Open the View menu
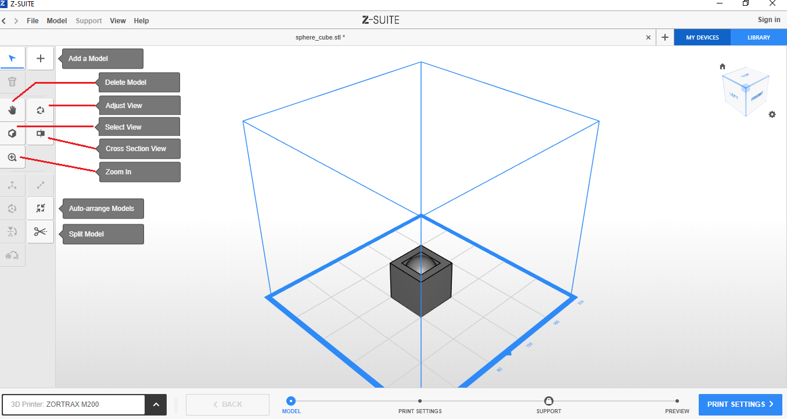The width and height of the screenshot is (787, 419). [x=118, y=21]
